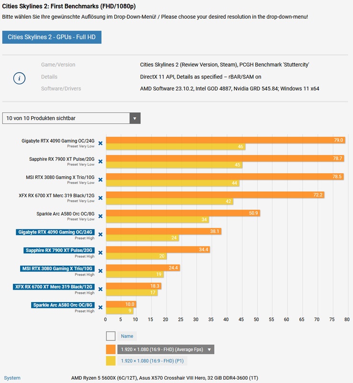Open the '10 von 10 Produkten sichtbar' dropdown
353x383 pixels.
pyautogui.click(x=71, y=118)
